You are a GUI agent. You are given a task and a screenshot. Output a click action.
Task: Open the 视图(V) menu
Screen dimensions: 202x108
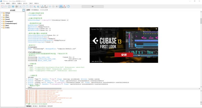[x=14, y=3]
